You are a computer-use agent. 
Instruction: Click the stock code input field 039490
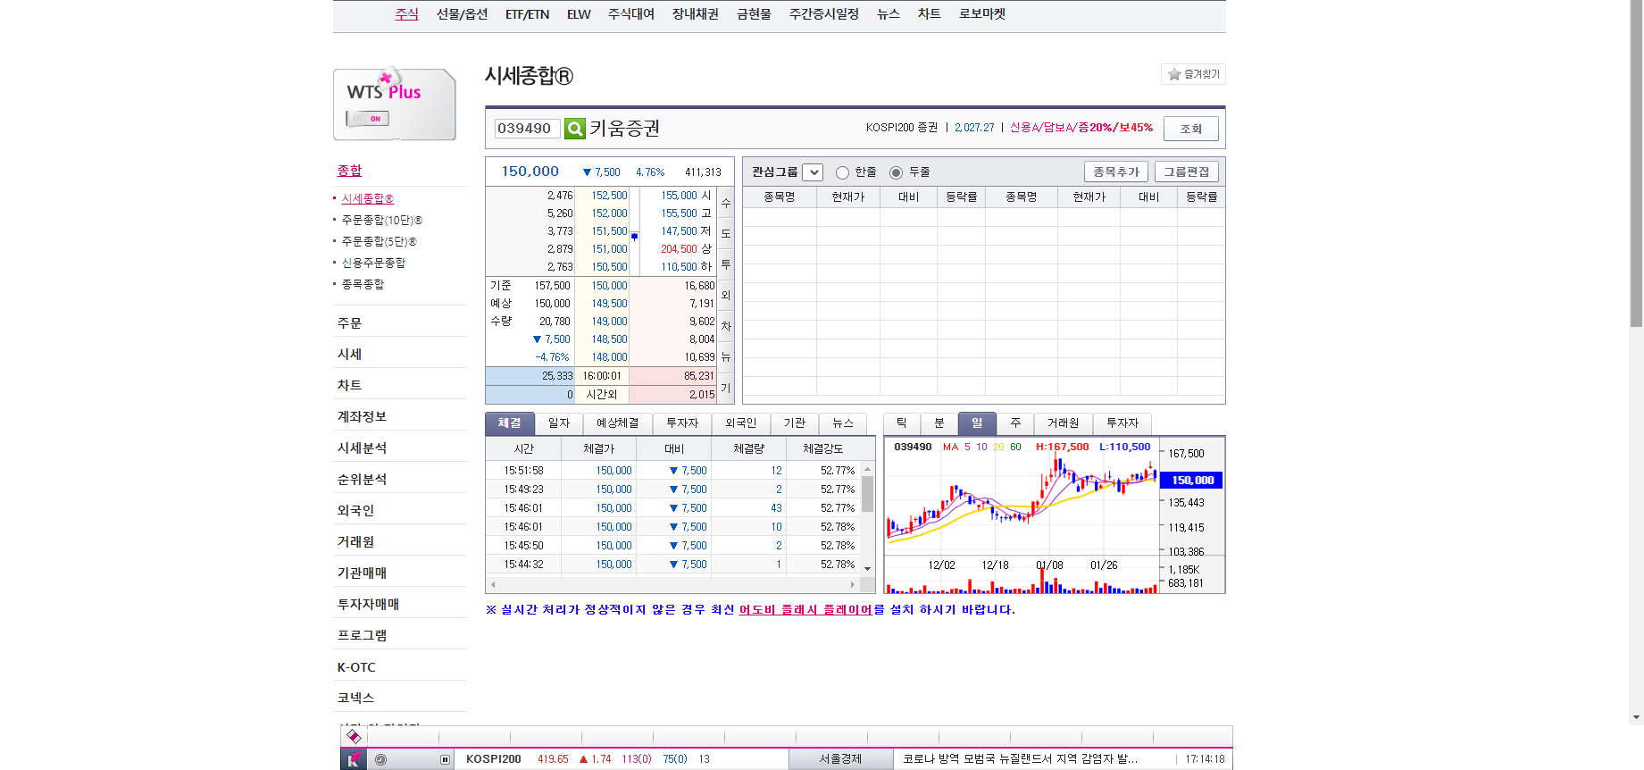pyautogui.click(x=527, y=129)
